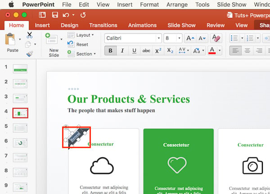Select slide 3 thumbnail

[20, 99]
